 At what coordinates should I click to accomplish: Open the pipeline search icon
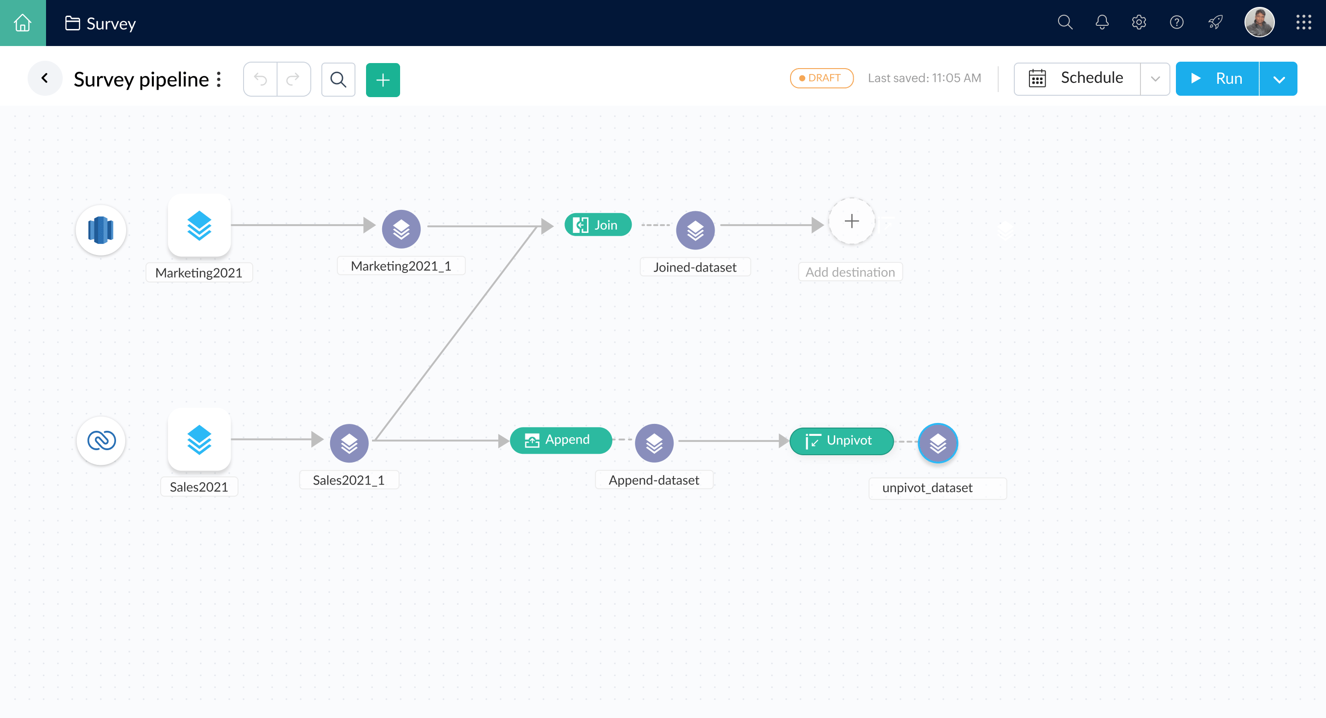click(x=338, y=80)
